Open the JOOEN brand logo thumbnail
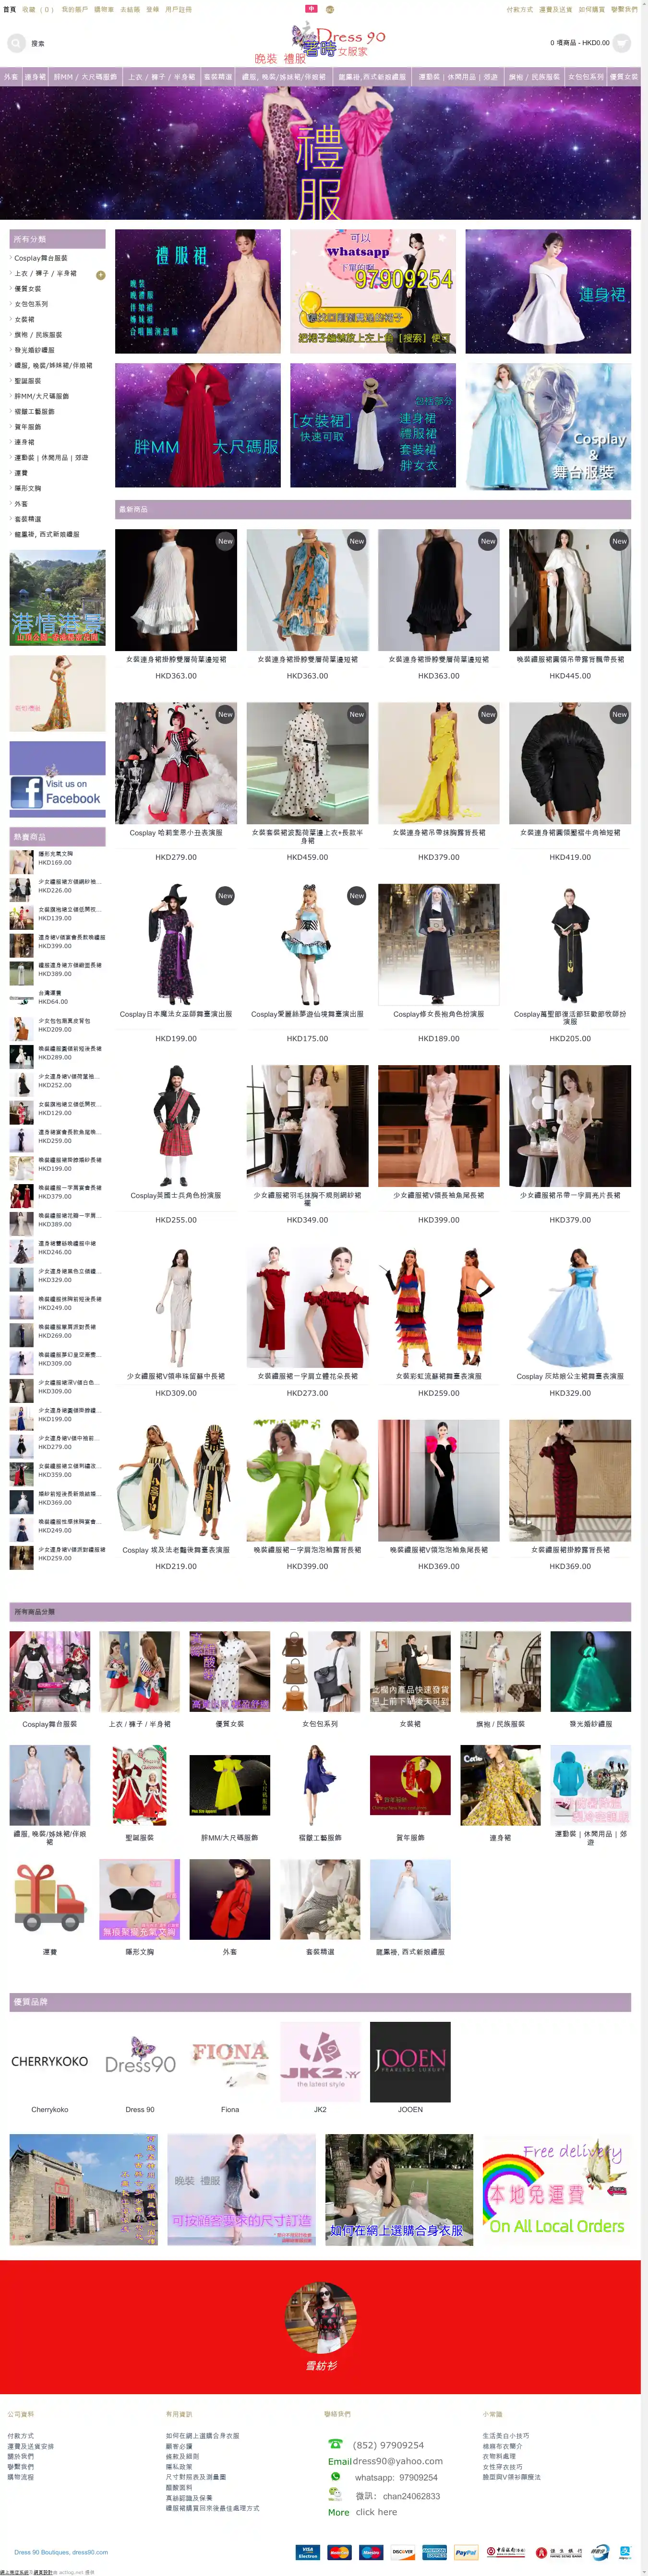Image resolution: width=648 pixels, height=2576 pixels. 410,2061
